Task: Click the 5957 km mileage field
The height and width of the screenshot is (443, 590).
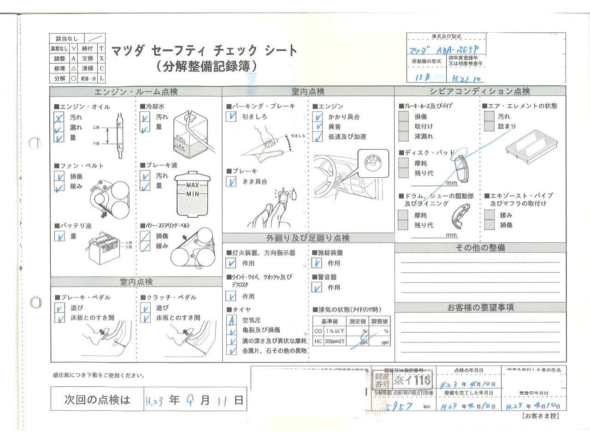Action: point(403,406)
